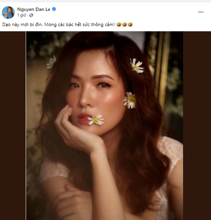Click the phrase 'Mong các bác hết sức thông cảm!'

pos(79,25)
